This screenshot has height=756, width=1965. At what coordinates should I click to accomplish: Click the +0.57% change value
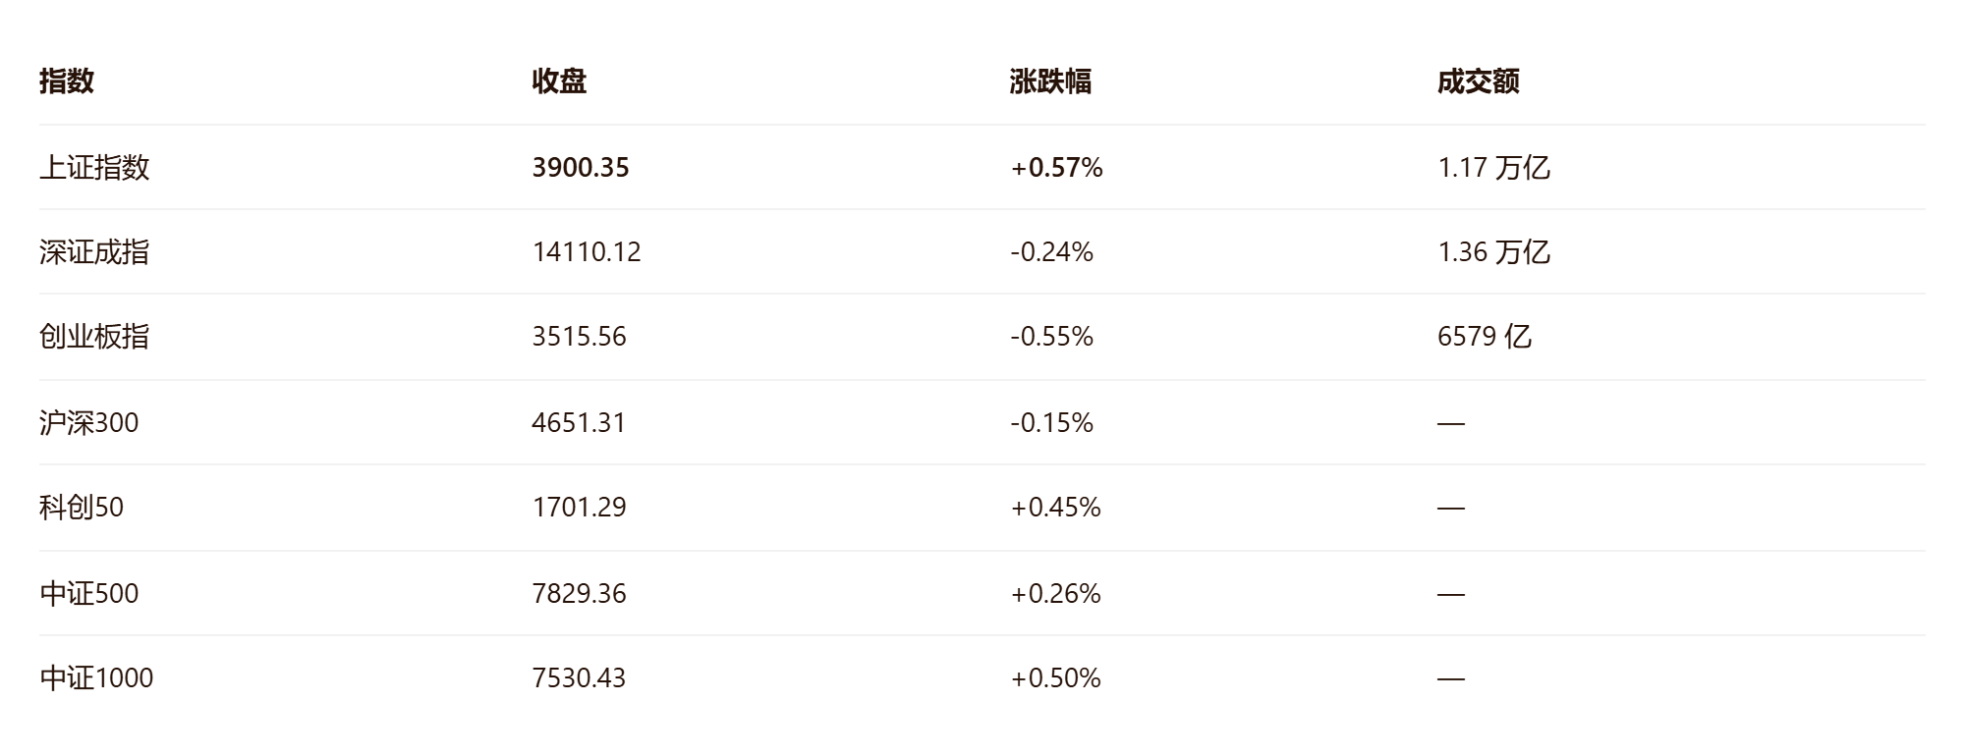pyautogui.click(x=1057, y=168)
